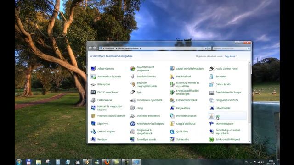
Task: Open the Nagy ikonok view dropdown
Action: click(x=231, y=56)
